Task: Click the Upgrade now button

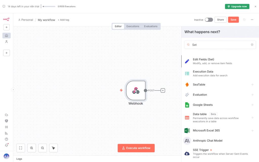Action: [237, 7]
